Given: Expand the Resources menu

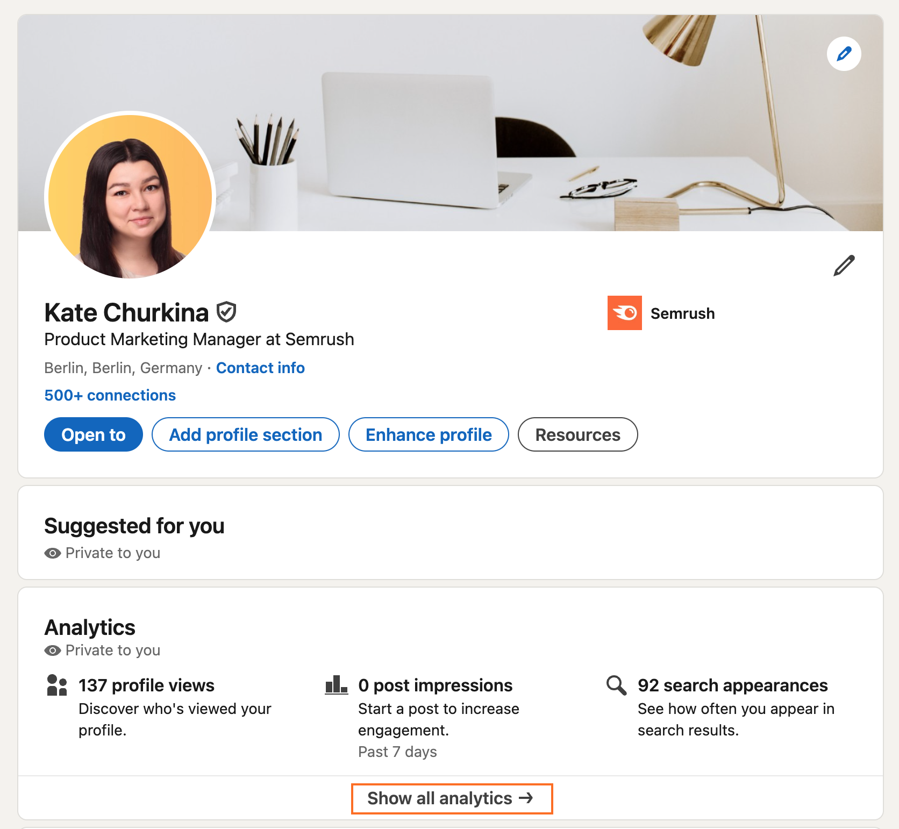Looking at the screenshot, I should (x=577, y=434).
